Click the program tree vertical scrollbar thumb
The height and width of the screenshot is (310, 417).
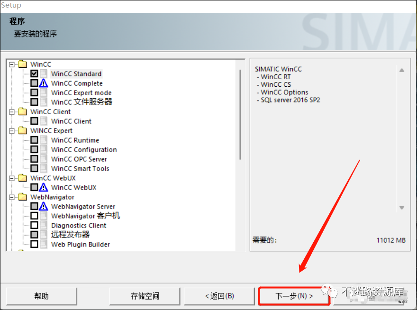[x=240, y=114]
